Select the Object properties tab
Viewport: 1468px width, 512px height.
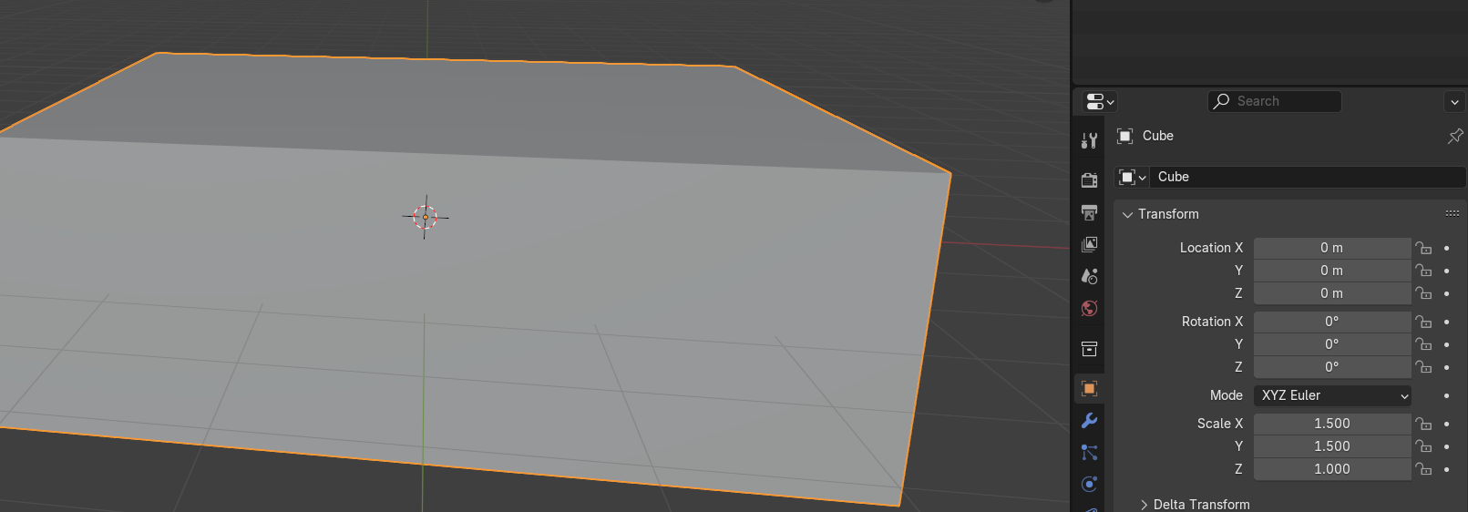(1089, 389)
